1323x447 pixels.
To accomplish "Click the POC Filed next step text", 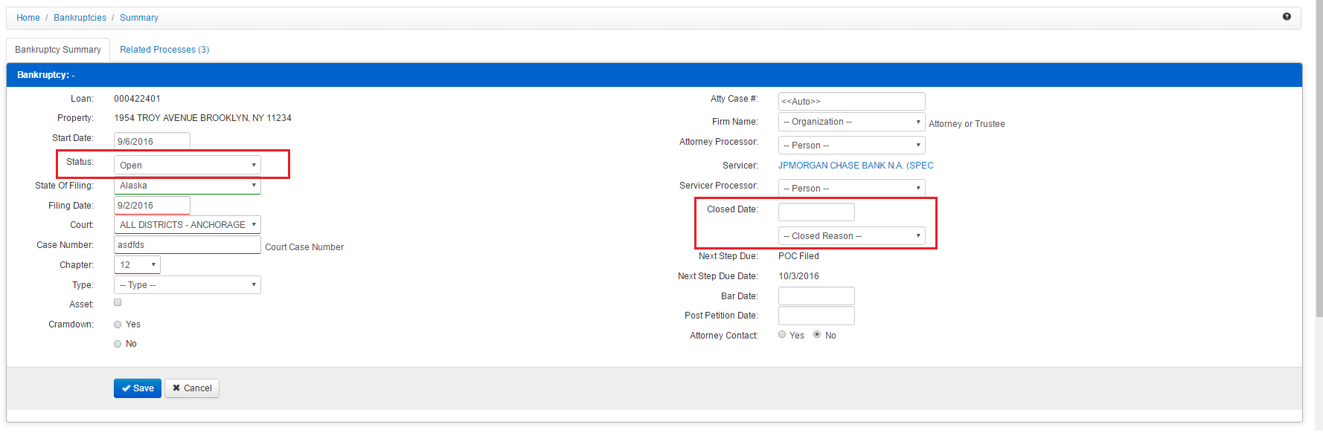I will (798, 256).
